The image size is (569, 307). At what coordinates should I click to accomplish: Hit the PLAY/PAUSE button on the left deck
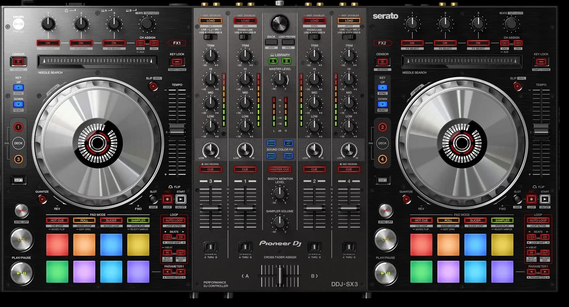pyautogui.click(x=21, y=273)
